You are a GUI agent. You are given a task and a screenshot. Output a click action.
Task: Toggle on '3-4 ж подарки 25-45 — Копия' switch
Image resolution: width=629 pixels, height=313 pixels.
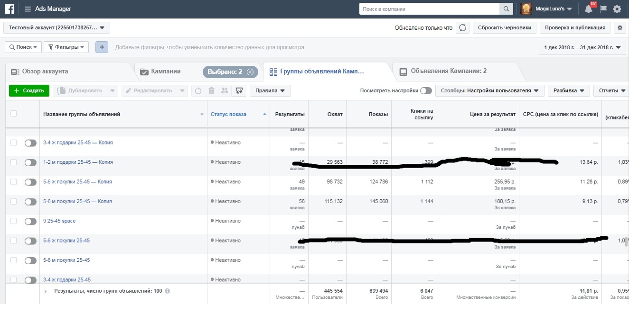(30, 143)
